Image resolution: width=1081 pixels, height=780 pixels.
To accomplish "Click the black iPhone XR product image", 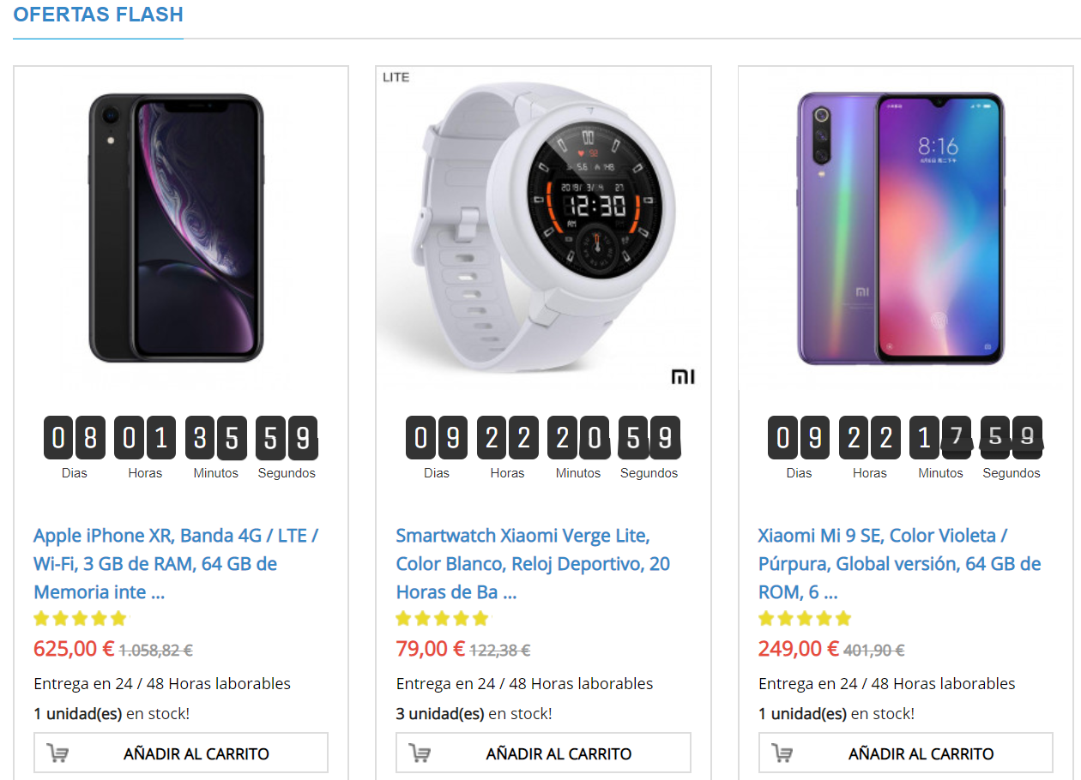I will click(177, 227).
